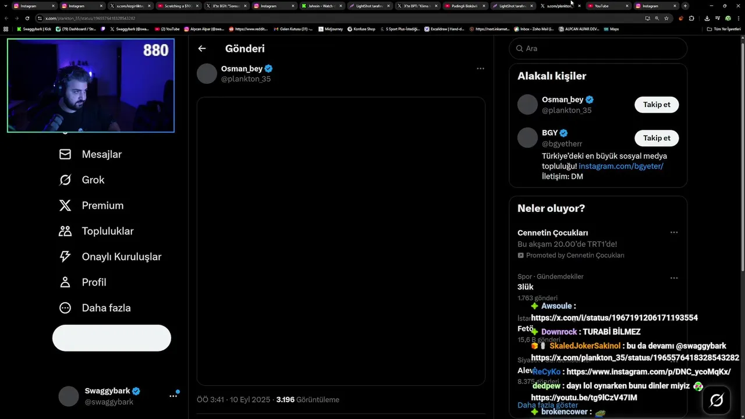Open Chrome downloads icon
Screen dimensions: 745x419
(x=707, y=18)
